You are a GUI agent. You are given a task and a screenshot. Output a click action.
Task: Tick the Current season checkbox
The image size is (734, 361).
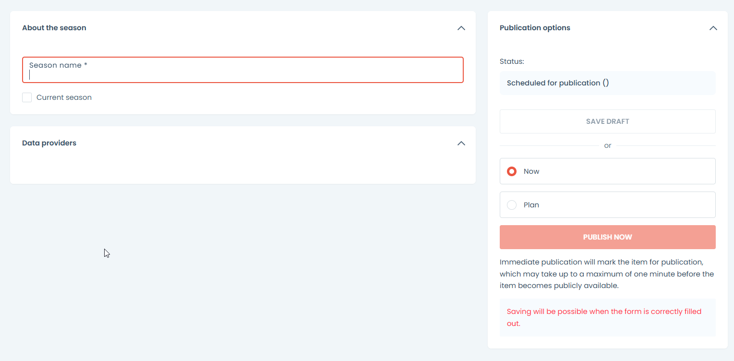pos(27,97)
